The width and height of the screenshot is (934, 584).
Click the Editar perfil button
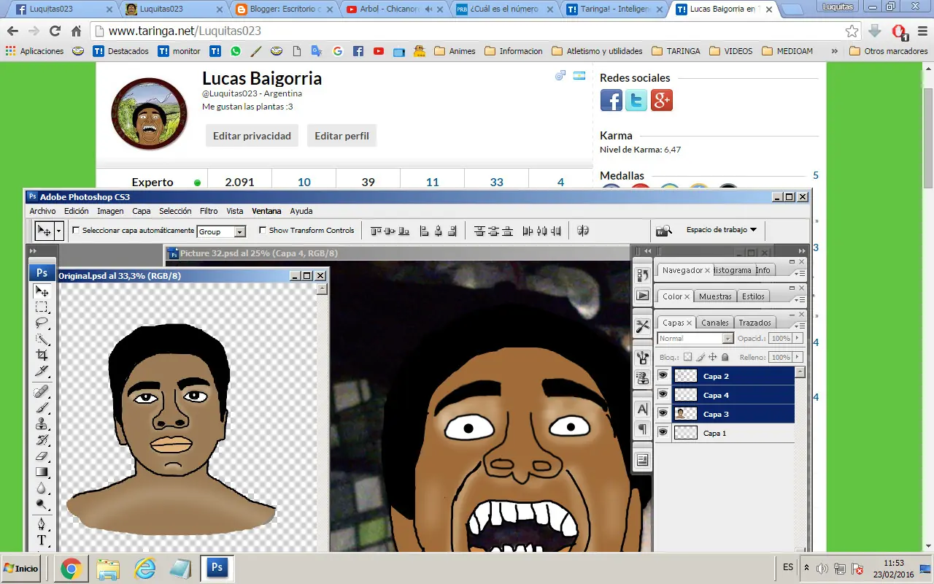click(341, 136)
